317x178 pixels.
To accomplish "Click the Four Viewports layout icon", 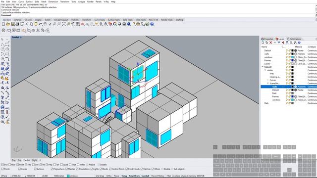I will coord(78,24).
